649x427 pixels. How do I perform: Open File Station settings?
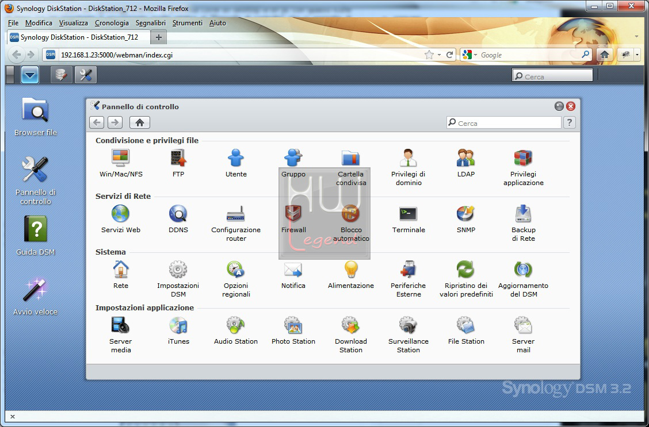tap(466, 330)
